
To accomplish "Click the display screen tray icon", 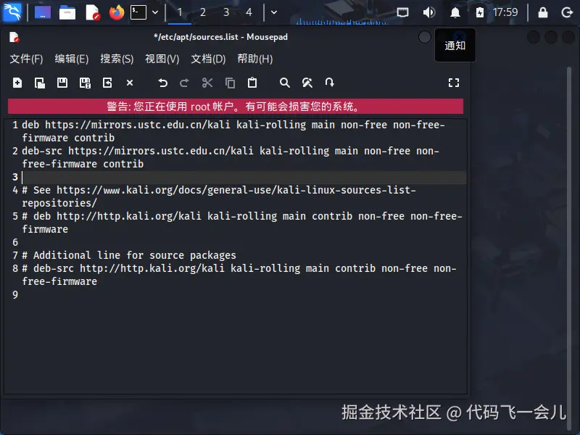I will tap(402, 12).
